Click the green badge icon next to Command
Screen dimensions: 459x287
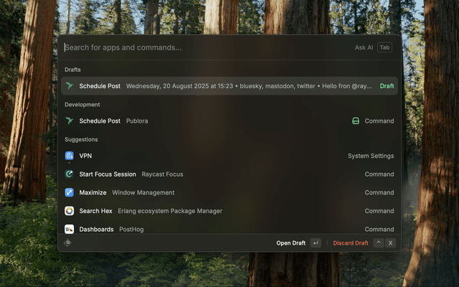pyautogui.click(x=356, y=121)
